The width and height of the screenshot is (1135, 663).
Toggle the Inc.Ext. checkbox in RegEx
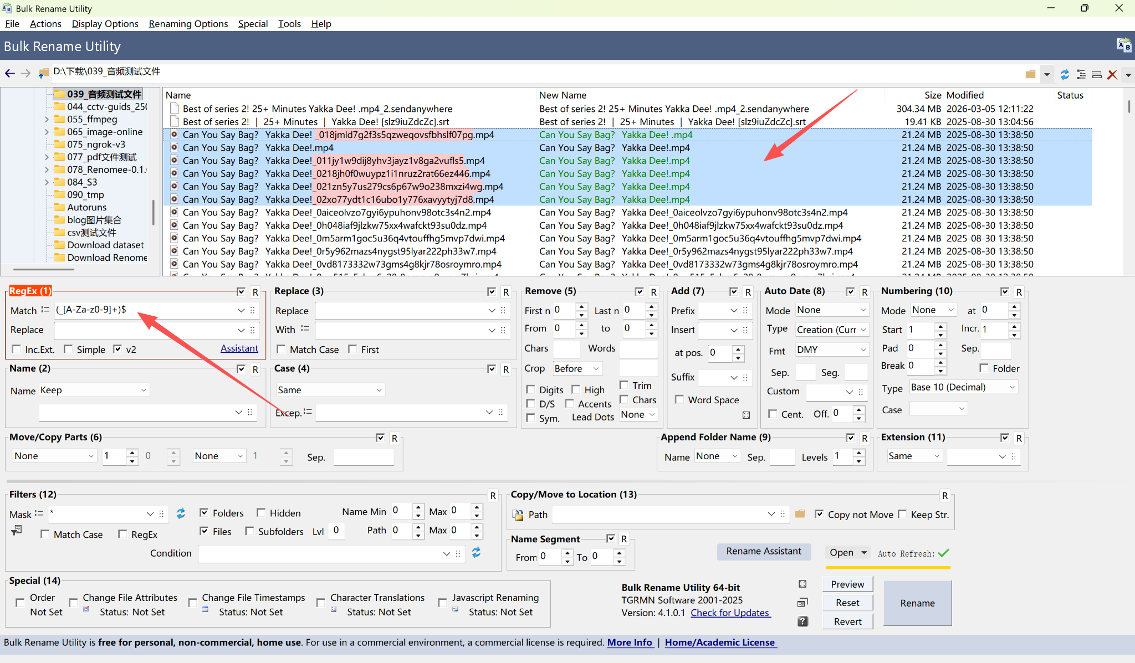click(17, 349)
